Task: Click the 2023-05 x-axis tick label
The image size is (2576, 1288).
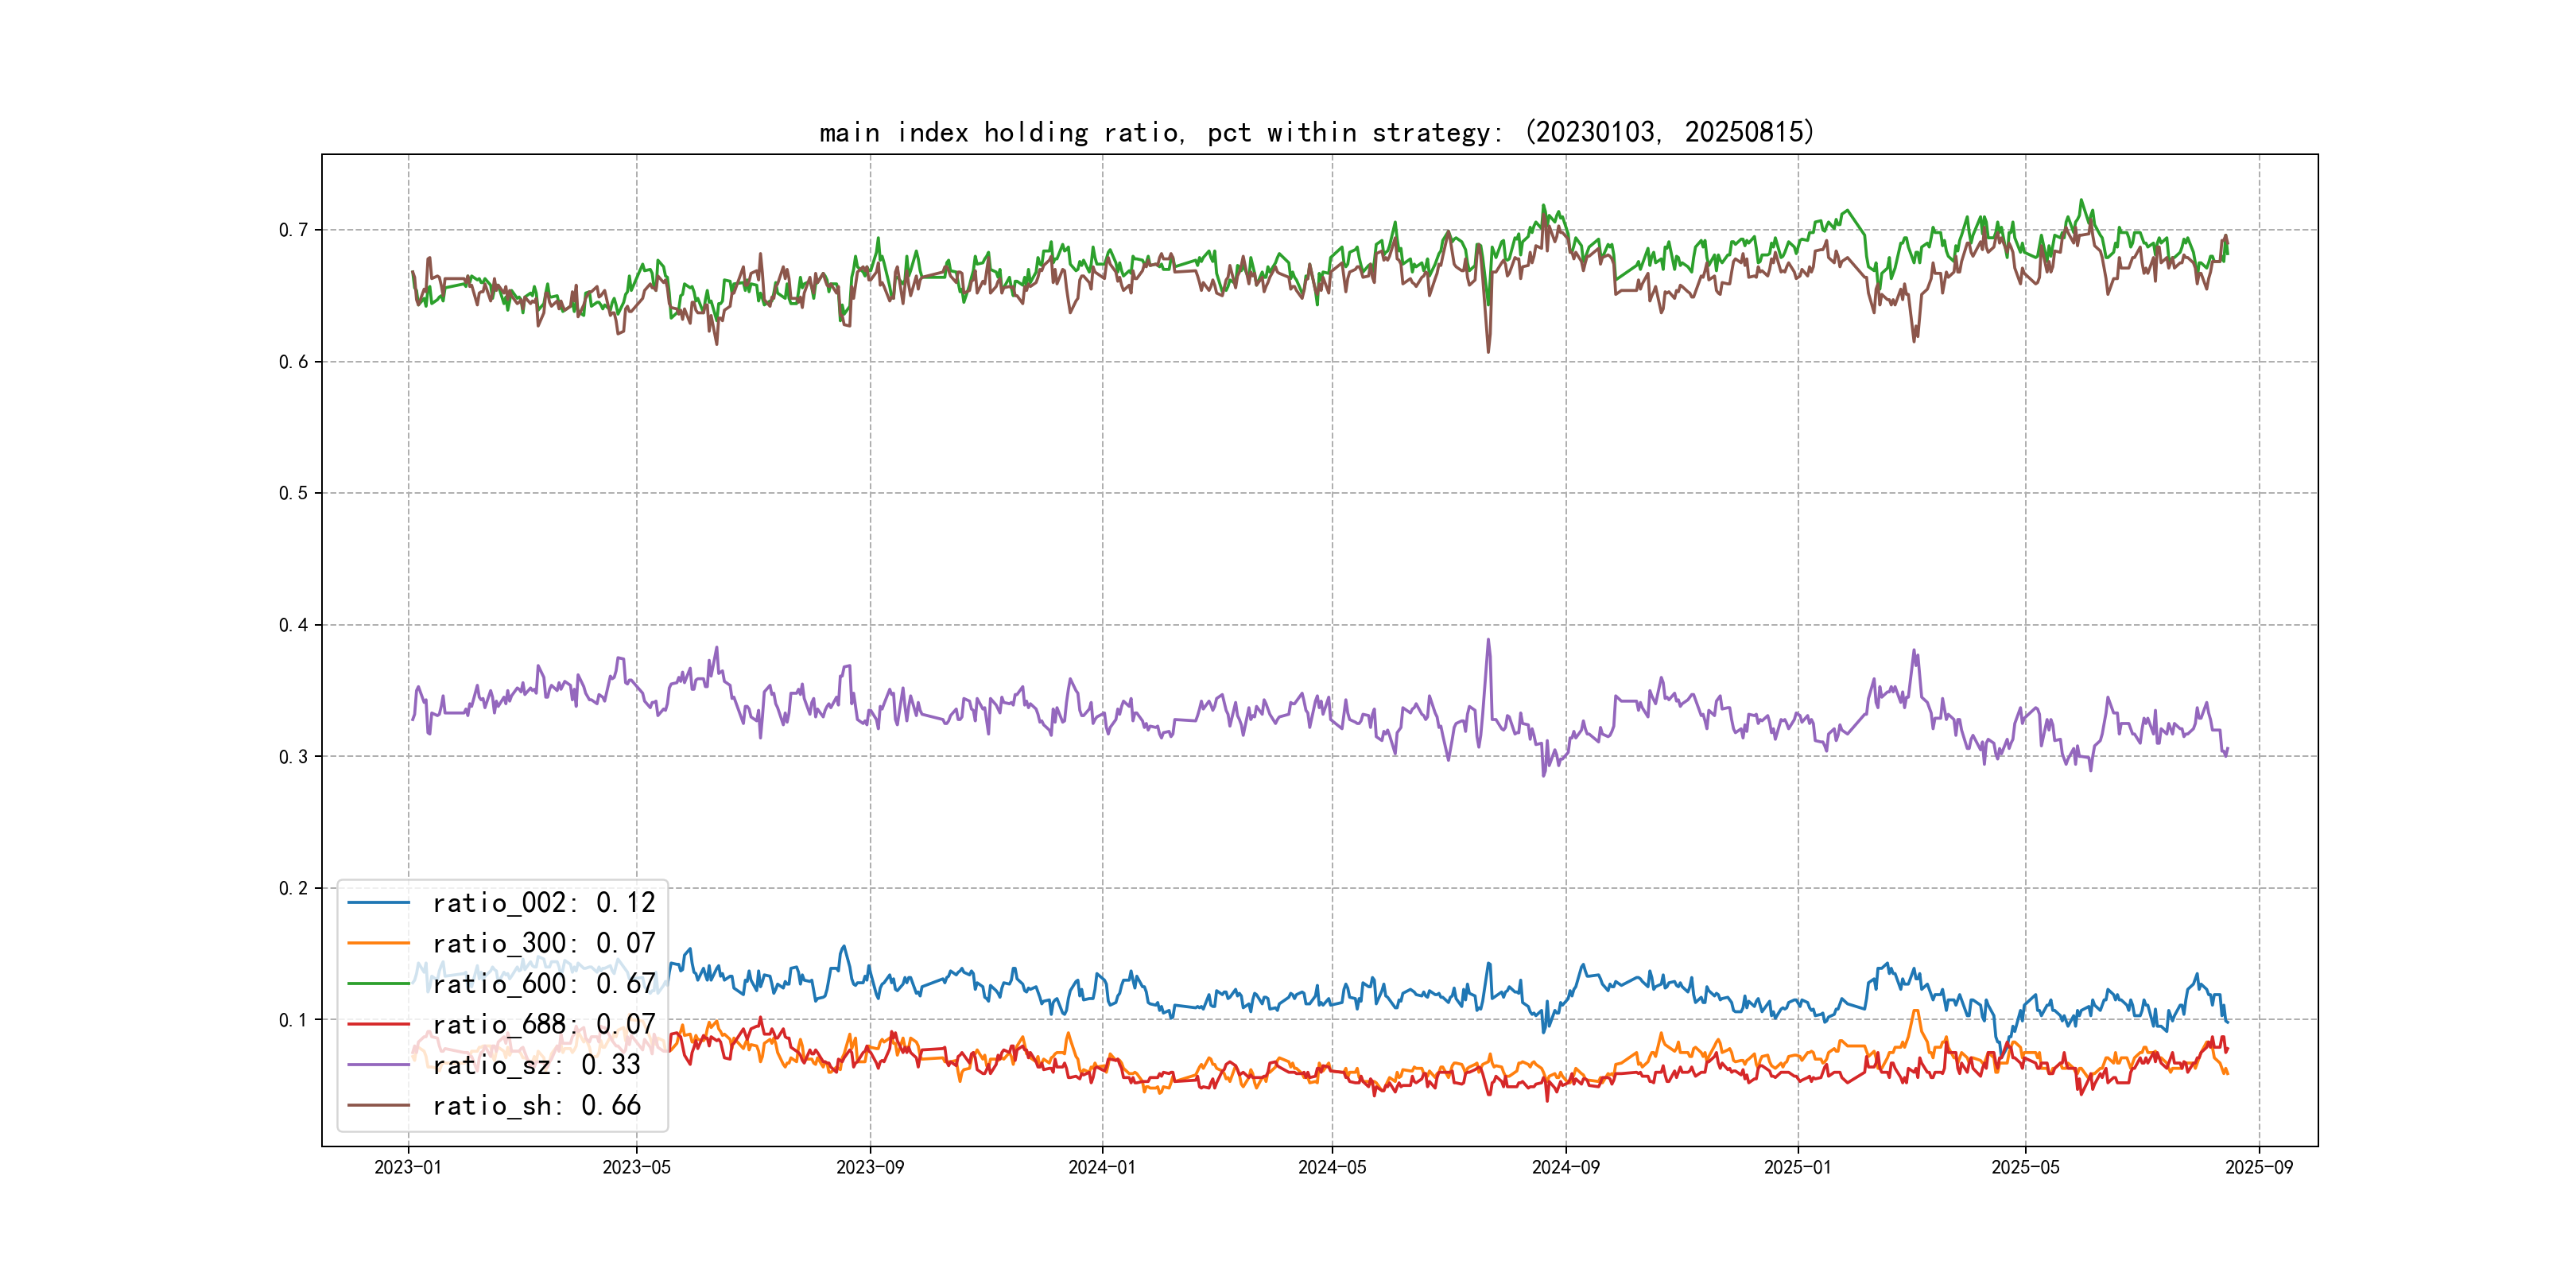Action: coord(636,1167)
